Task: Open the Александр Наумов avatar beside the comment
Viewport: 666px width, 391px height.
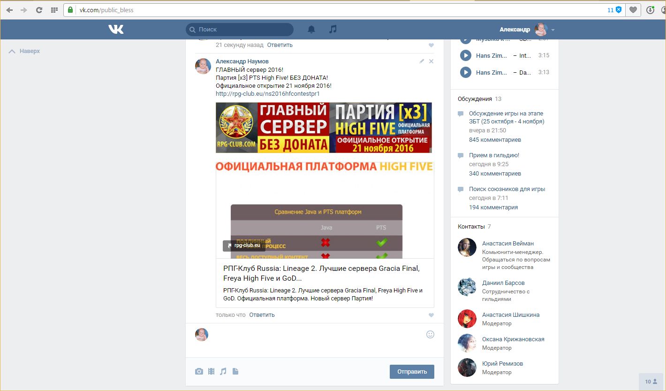Action: coord(203,66)
